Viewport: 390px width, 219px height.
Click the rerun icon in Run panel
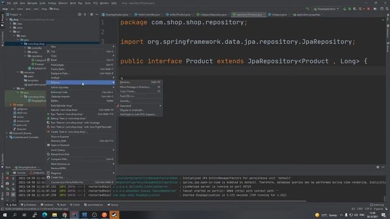point(7,173)
